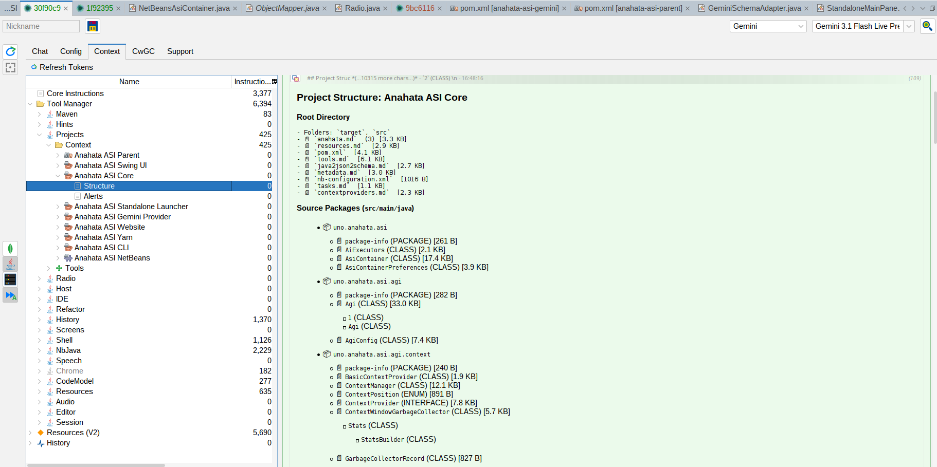Screen dimensions: 937x467
Task: Toggle the green leaf sidebar button
Action: tap(10, 249)
